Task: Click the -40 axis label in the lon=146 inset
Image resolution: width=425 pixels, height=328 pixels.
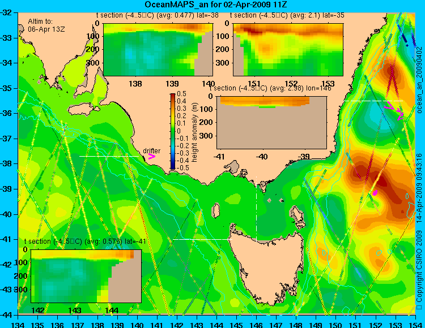Action: (x=262, y=156)
